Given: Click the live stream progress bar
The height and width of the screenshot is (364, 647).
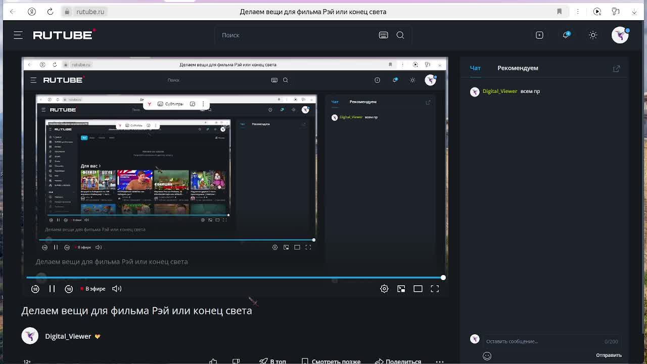Looking at the screenshot, I should tap(235, 278).
